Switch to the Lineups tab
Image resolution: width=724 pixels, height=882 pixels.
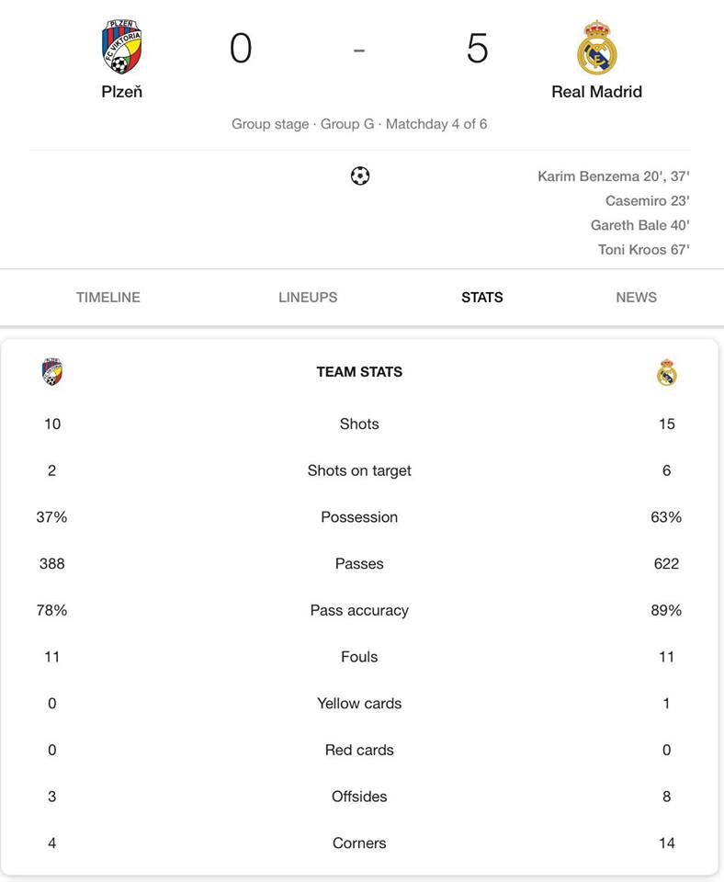coord(308,298)
